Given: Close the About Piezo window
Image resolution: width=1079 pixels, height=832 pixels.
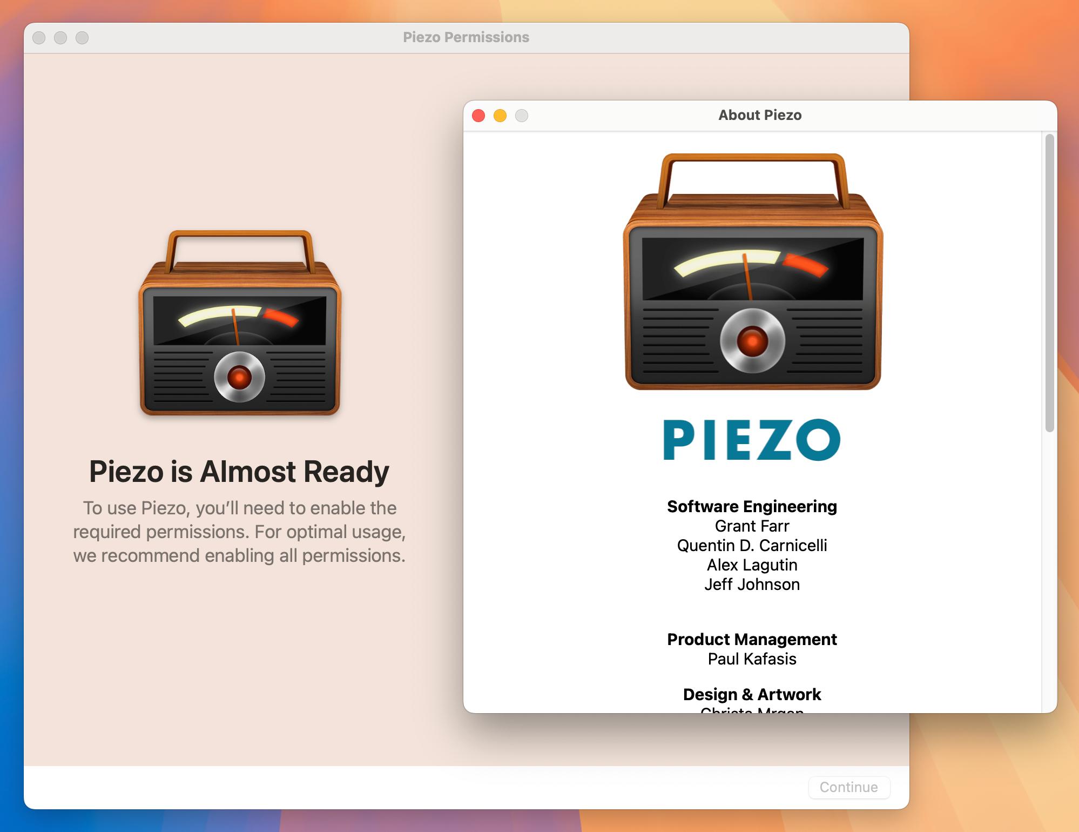Looking at the screenshot, I should (478, 116).
